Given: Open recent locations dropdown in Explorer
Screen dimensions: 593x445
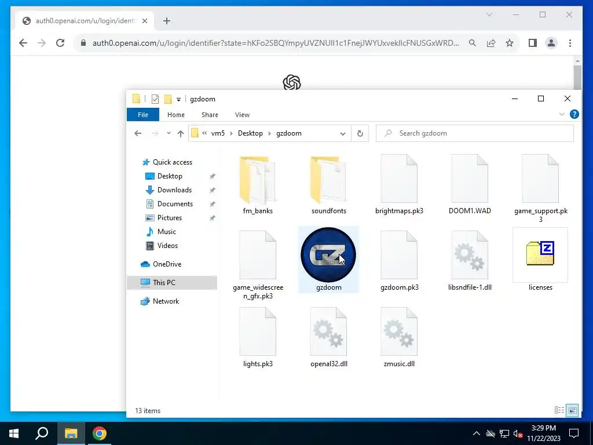Looking at the screenshot, I should pos(169,133).
